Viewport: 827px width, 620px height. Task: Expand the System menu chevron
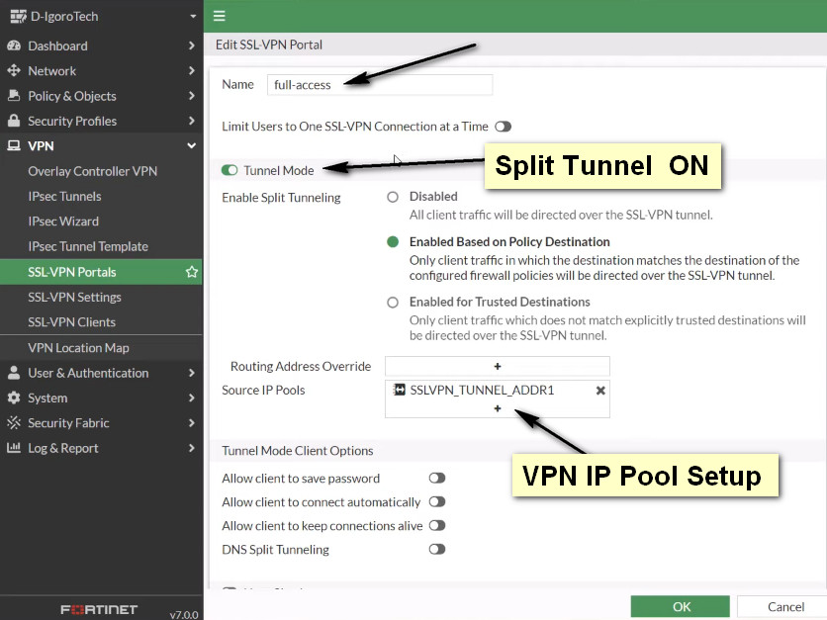tap(192, 398)
